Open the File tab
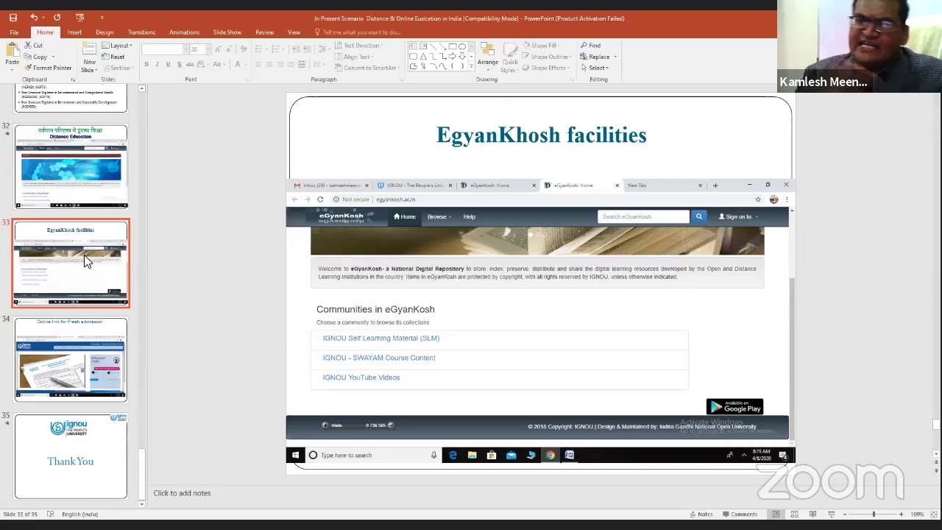The image size is (942, 530). (x=14, y=32)
